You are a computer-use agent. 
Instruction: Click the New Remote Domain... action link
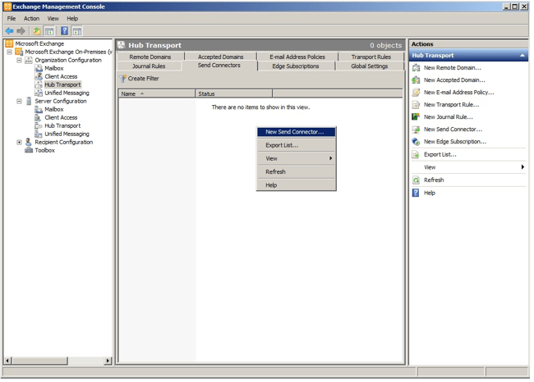click(453, 68)
